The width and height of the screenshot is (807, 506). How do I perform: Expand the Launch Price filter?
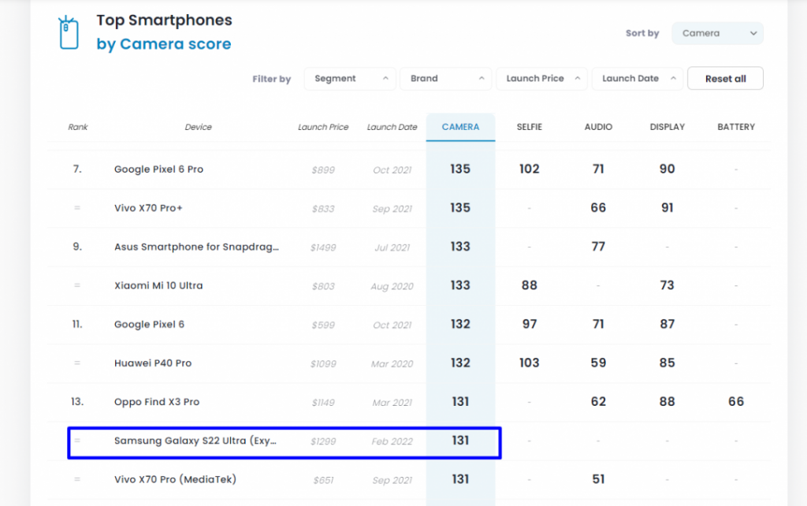tap(542, 79)
